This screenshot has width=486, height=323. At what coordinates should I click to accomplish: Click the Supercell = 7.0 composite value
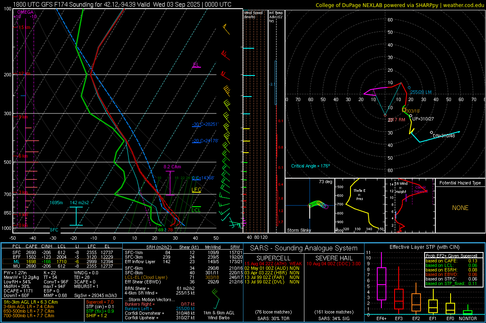[x=100, y=302]
